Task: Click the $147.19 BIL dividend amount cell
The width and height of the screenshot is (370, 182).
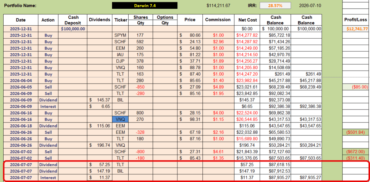Action: (x=99, y=171)
